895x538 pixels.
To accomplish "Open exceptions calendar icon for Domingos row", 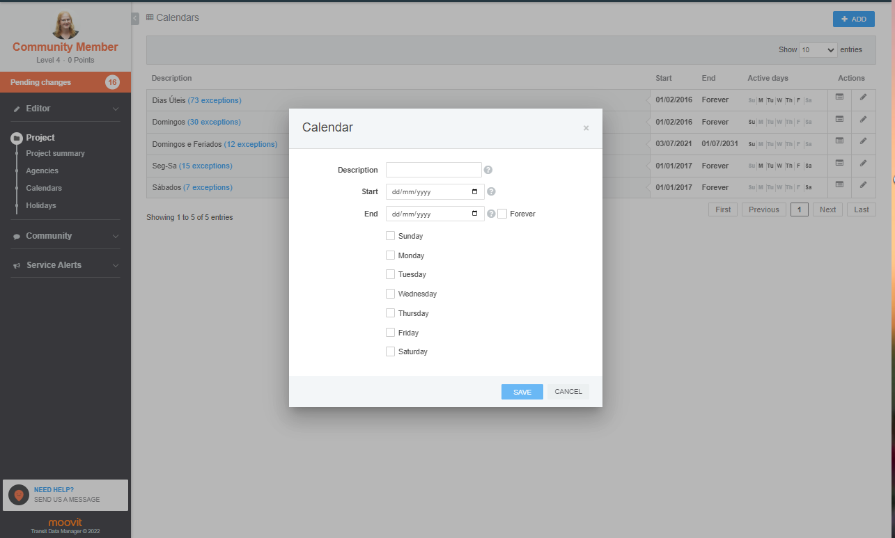I will click(x=839, y=120).
